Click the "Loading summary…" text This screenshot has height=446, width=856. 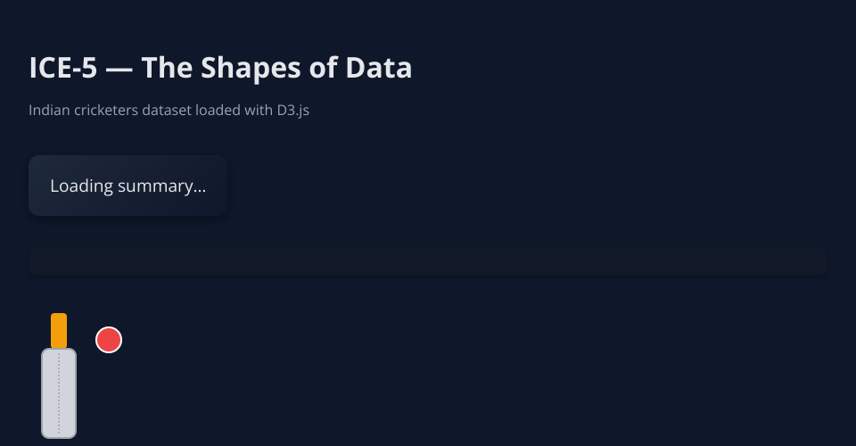[128, 186]
